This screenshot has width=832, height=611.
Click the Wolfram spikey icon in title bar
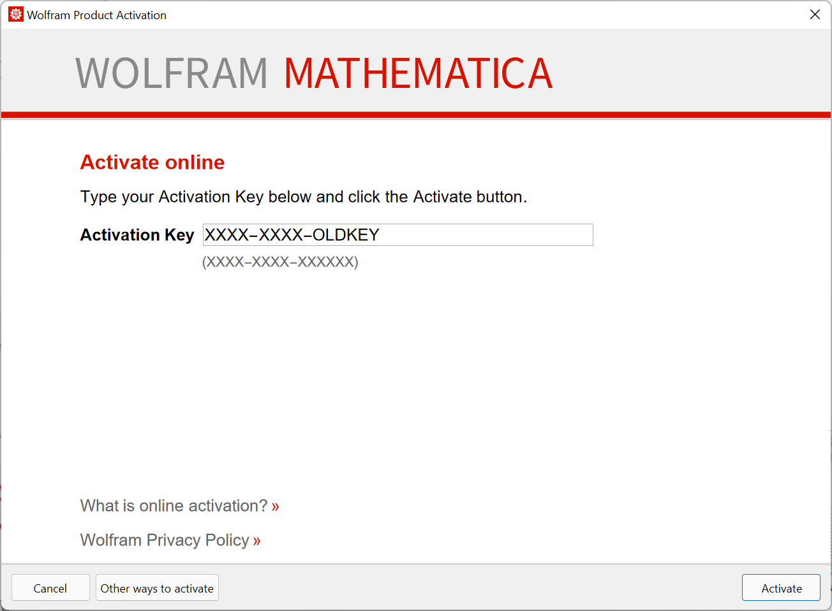coord(15,13)
